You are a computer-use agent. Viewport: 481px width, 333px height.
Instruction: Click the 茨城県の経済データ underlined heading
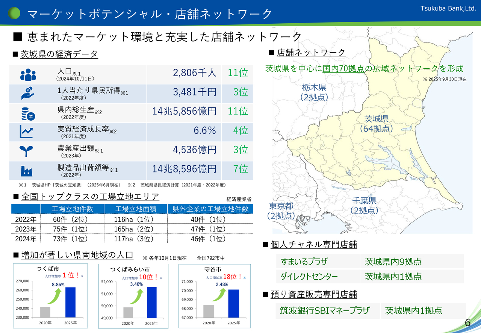pyautogui.click(x=59, y=54)
